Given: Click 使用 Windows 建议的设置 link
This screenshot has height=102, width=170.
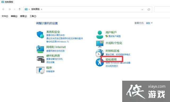Looking at the screenshot, I should [118, 63].
